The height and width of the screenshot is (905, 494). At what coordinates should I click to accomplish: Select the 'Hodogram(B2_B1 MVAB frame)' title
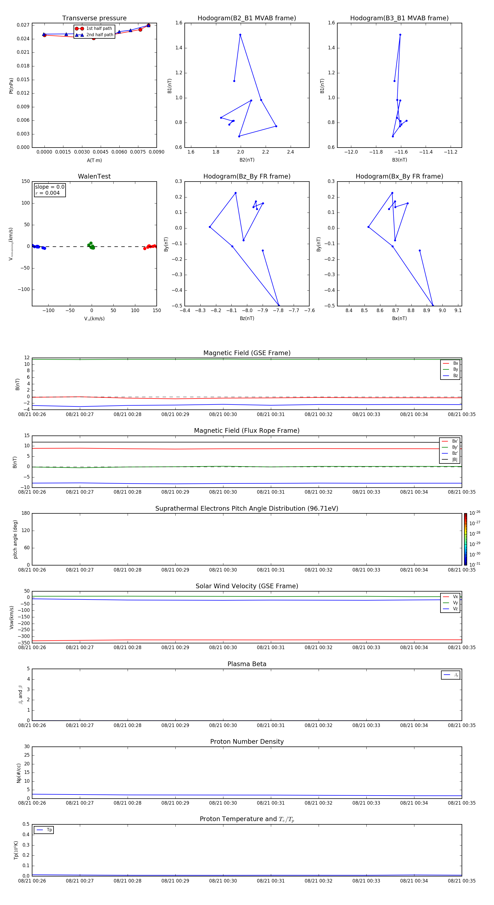[x=247, y=18]
